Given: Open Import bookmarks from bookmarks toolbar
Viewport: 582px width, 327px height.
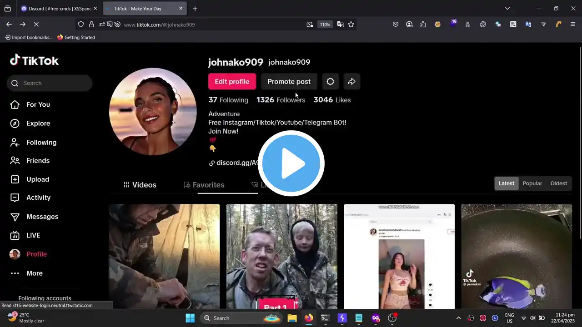Looking at the screenshot, I should 29,37.
